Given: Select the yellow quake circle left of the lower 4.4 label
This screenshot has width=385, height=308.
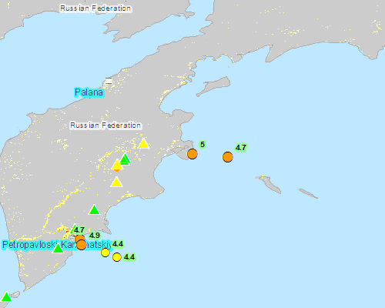Looking at the screenshot, I should 117,257.
